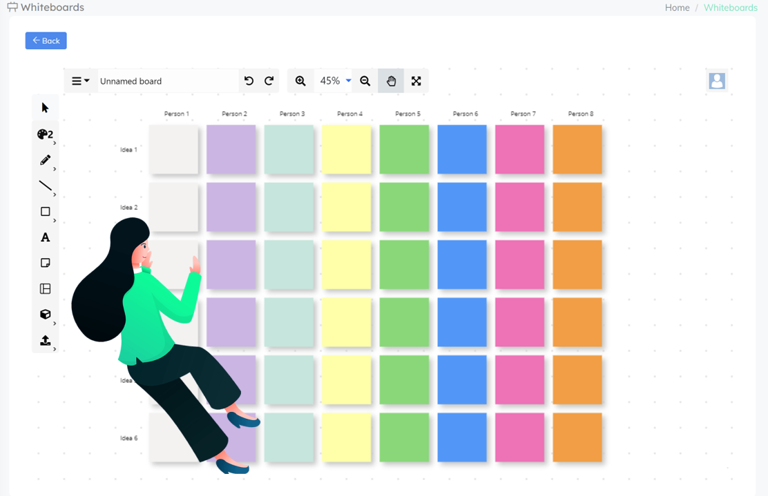Open the color palette tool
The image size is (768, 496).
point(45,135)
